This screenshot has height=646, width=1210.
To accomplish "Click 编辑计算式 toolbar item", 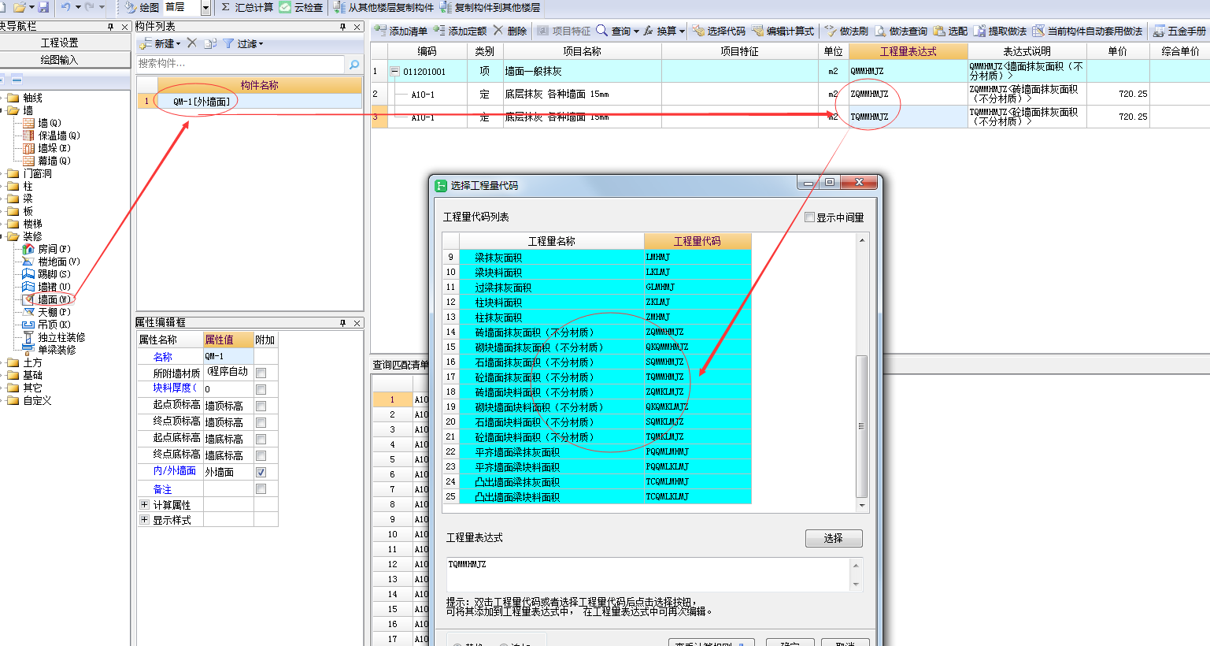I will click(x=783, y=31).
